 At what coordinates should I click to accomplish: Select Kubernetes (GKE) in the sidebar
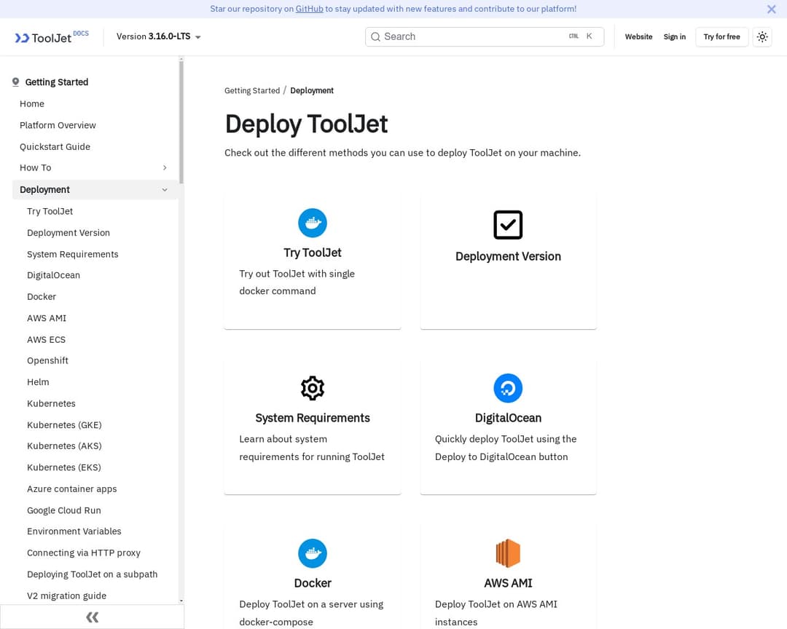[x=64, y=425]
